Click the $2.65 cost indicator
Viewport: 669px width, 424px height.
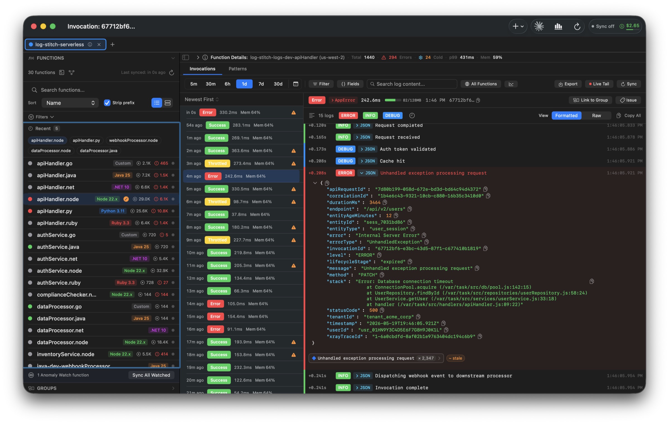[x=630, y=26]
